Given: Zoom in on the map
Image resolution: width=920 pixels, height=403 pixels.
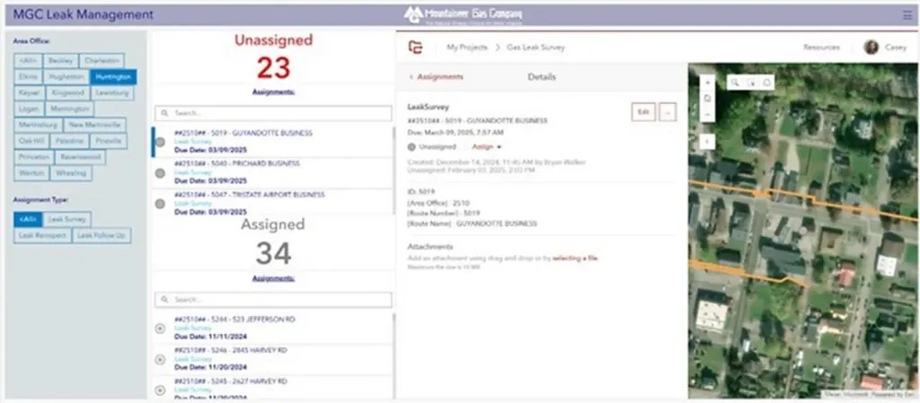Looking at the screenshot, I should tap(708, 83).
